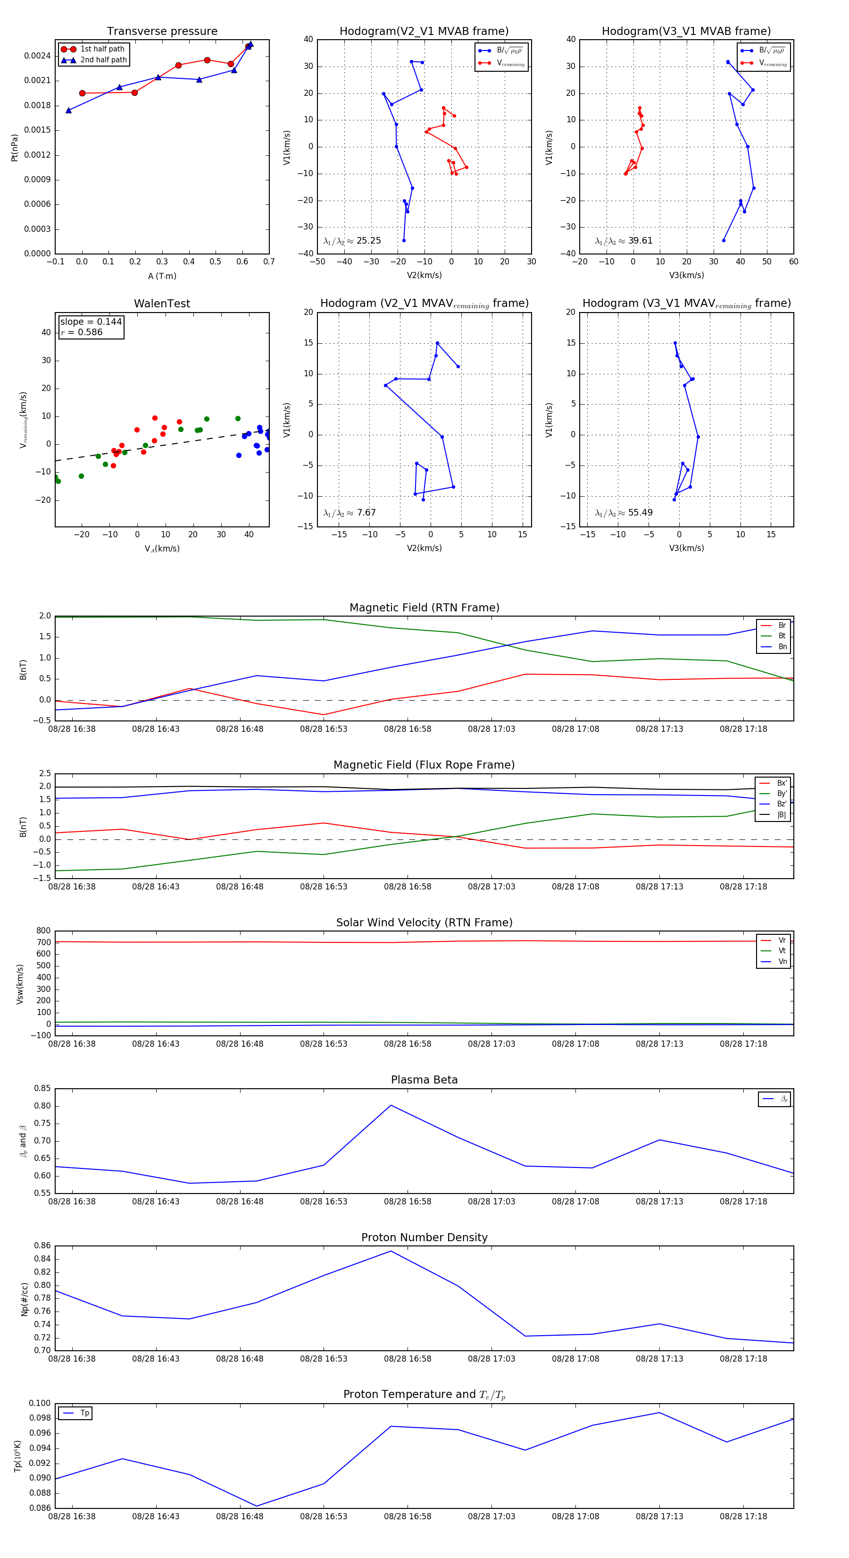Click the "Proton Temperature and Te/Tp" title
Image resolution: width=849 pixels, height=1558 pixels.
pos(424,1394)
